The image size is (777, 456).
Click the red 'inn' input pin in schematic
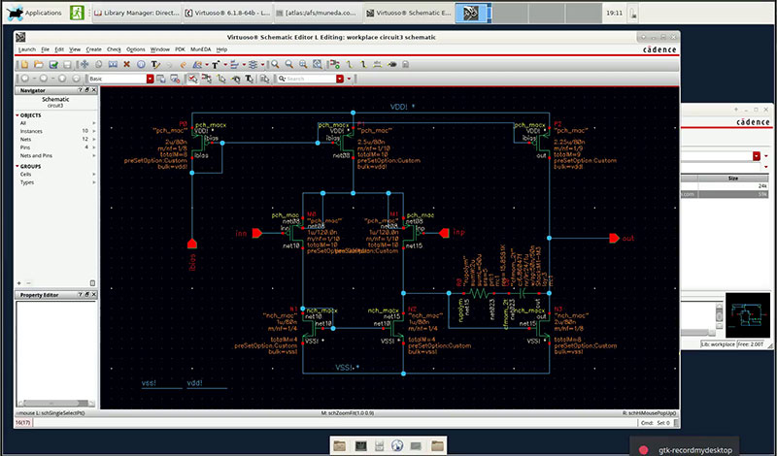(x=257, y=233)
